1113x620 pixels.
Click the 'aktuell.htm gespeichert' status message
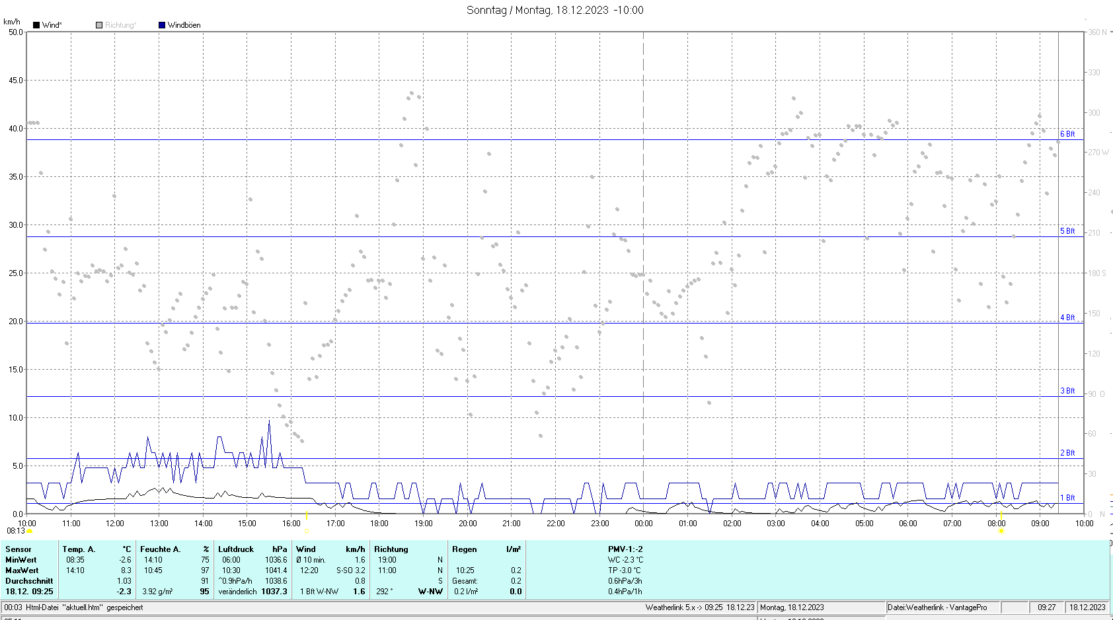73,607
